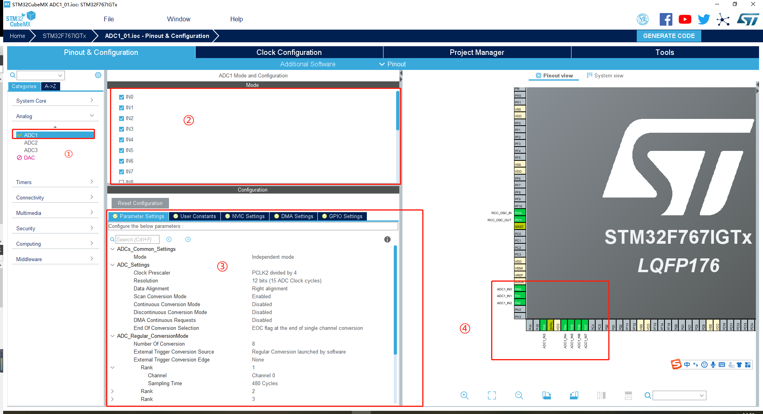Click the Reset Configuration button
This screenshot has height=414, width=763.
[140, 203]
